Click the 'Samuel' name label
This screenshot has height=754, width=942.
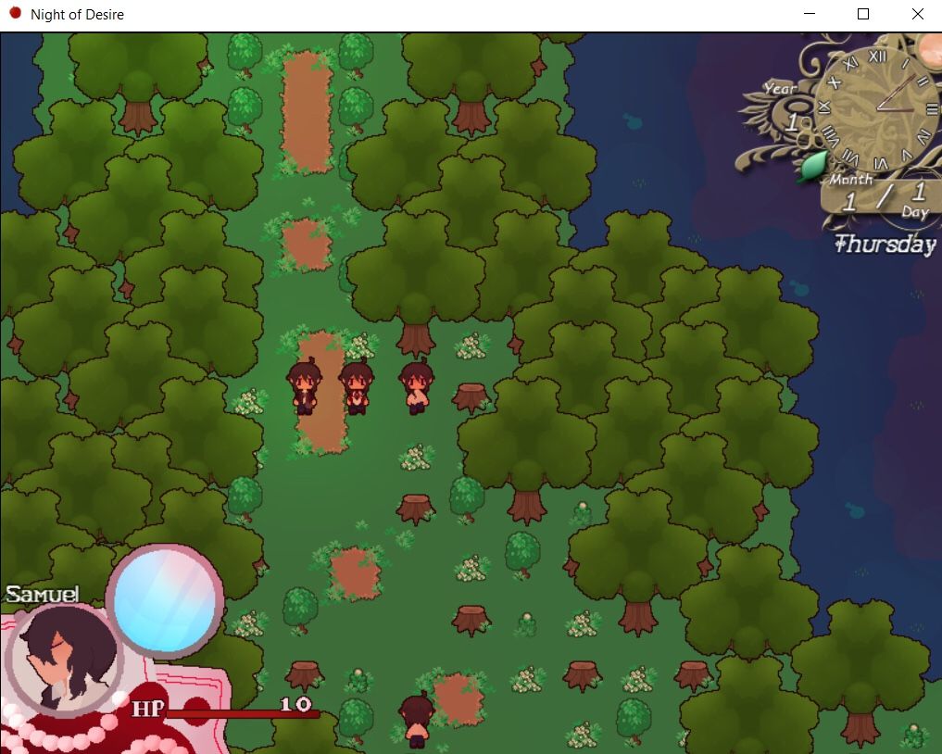click(42, 594)
